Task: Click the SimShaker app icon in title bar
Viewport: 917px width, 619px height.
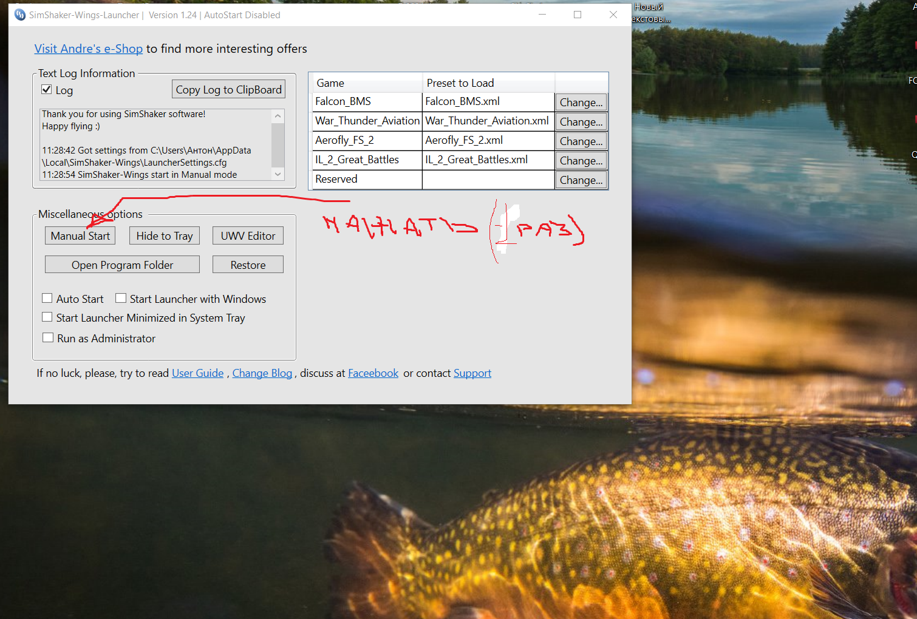Action: point(20,15)
